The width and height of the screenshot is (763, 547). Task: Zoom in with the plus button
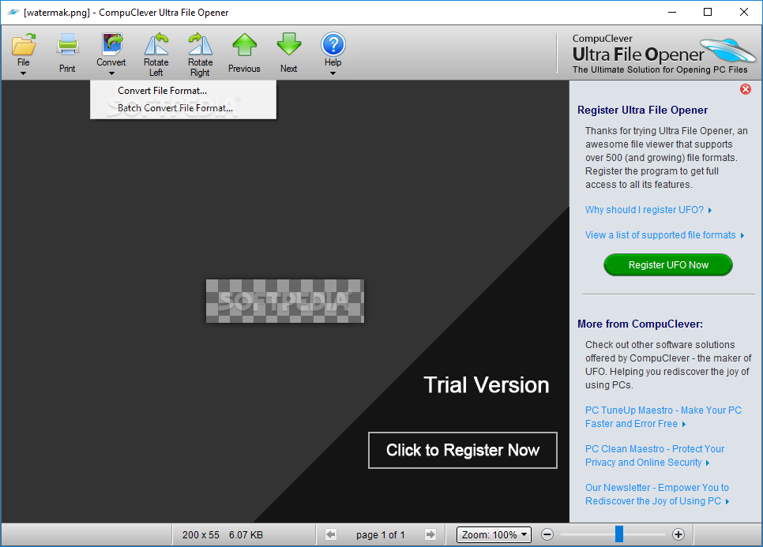(x=678, y=535)
